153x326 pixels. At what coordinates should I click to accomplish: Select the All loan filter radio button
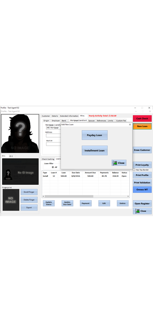53,167
